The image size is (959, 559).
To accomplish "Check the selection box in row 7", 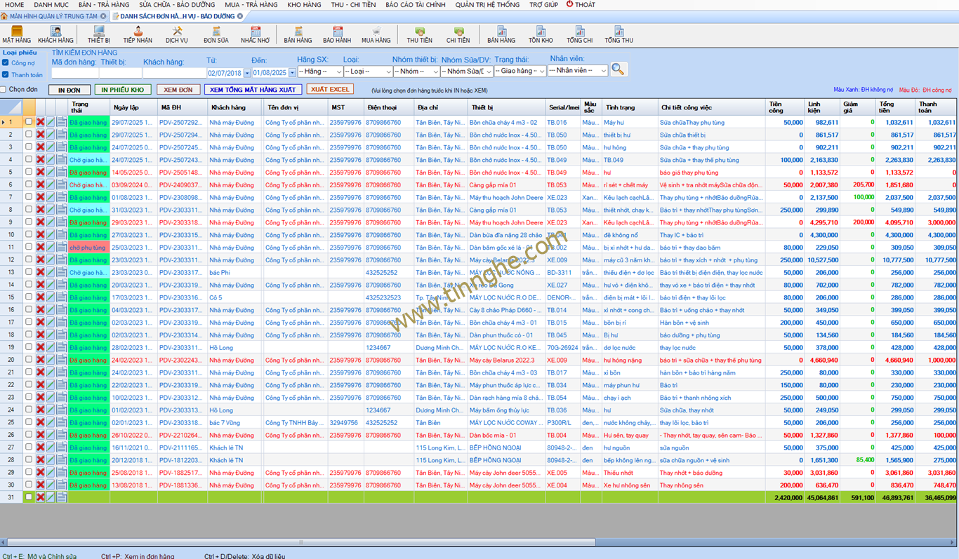I will (x=29, y=197).
